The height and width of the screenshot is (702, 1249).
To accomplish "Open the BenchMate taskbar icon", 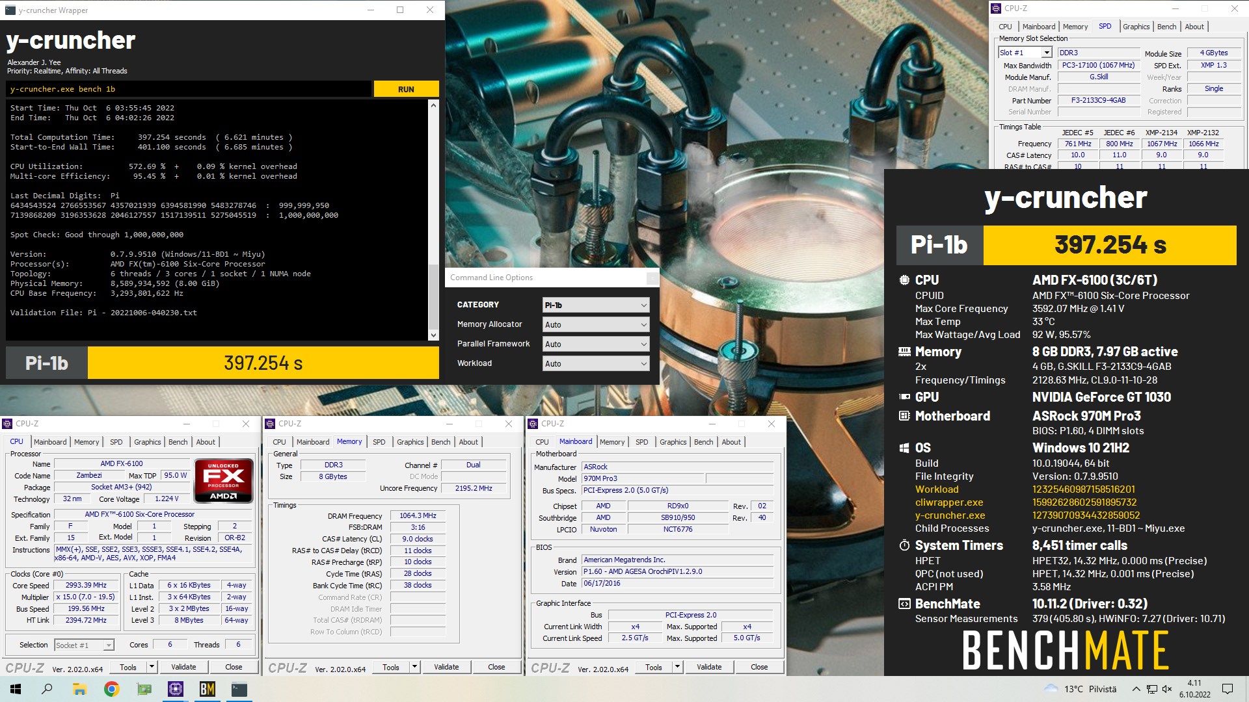I will (x=207, y=689).
